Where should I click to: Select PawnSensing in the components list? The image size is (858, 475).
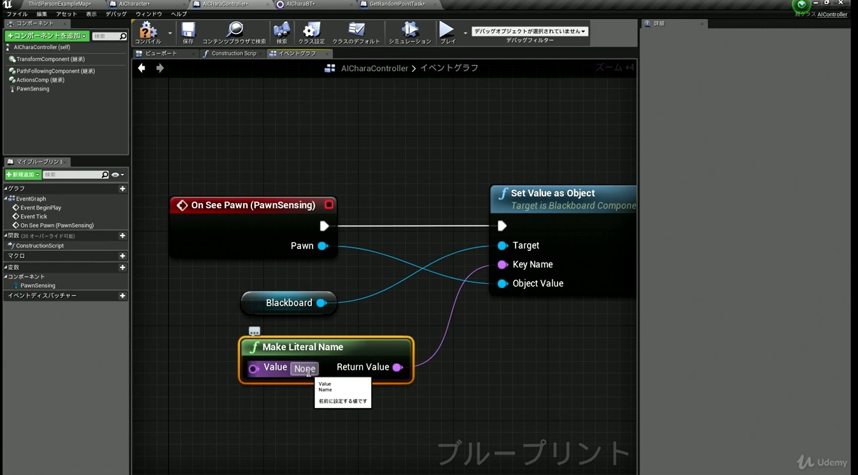tap(32, 89)
